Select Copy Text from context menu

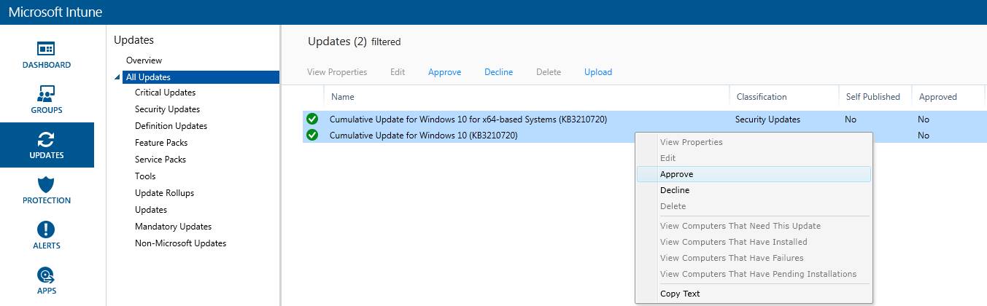click(x=680, y=294)
